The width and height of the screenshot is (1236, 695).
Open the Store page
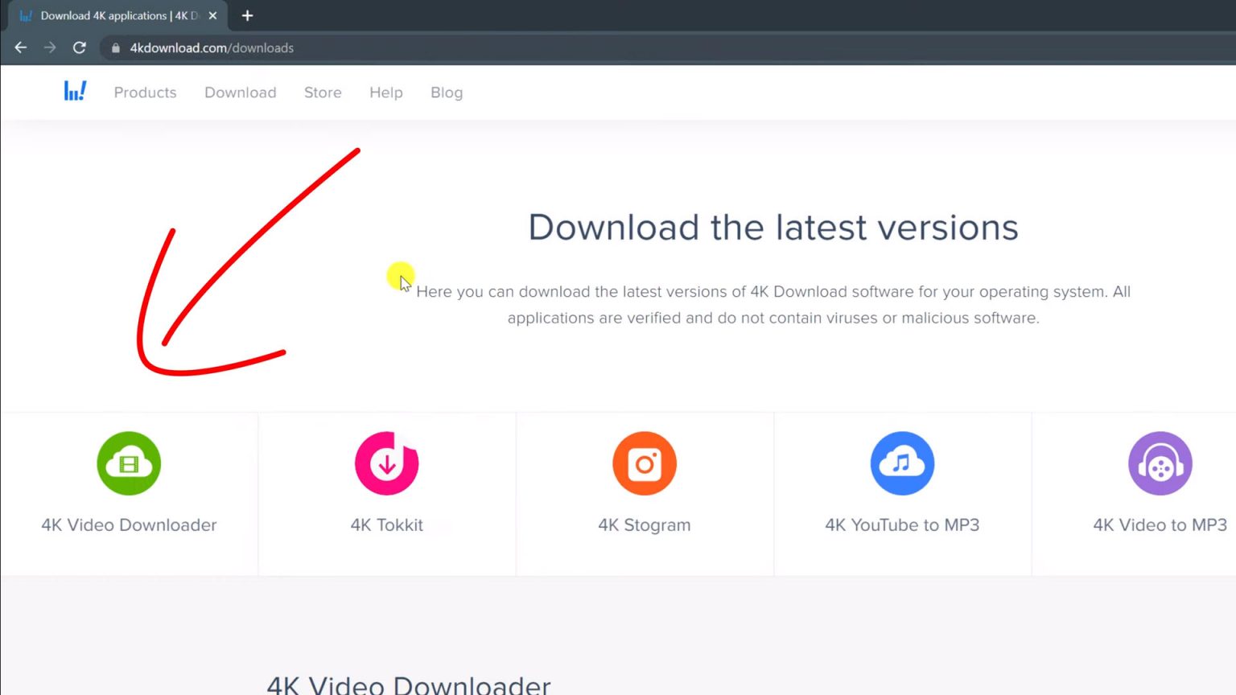(323, 92)
